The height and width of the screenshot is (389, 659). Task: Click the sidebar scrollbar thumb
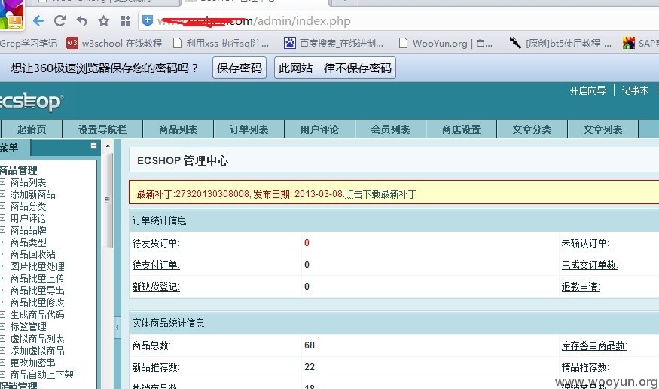108,200
